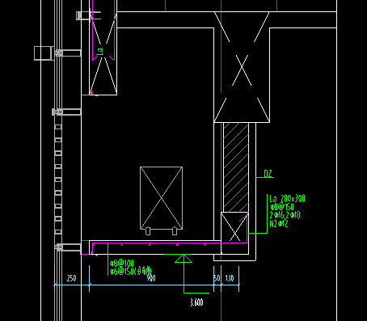Select the green elevation triangle marker
This screenshot has width=367, height=321.
(x=183, y=258)
